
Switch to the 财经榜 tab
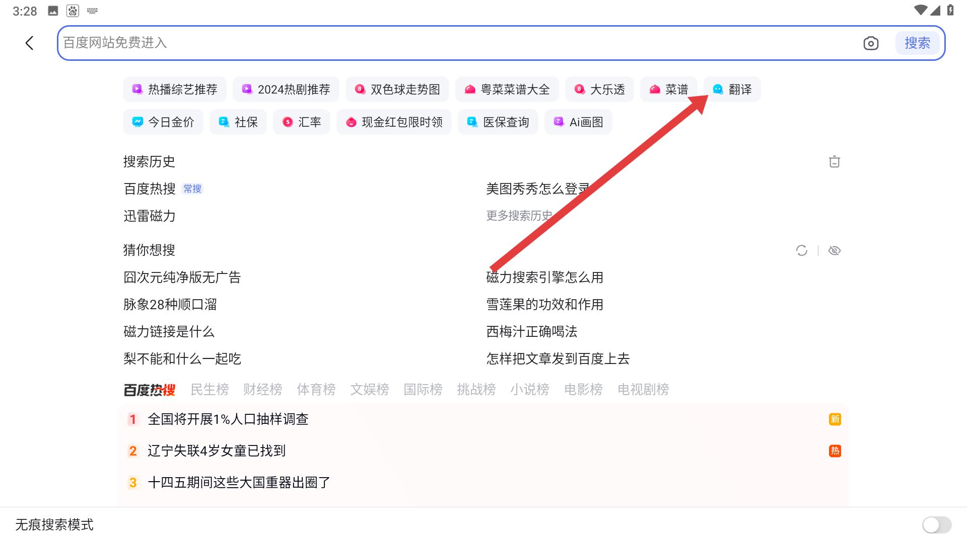262,389
